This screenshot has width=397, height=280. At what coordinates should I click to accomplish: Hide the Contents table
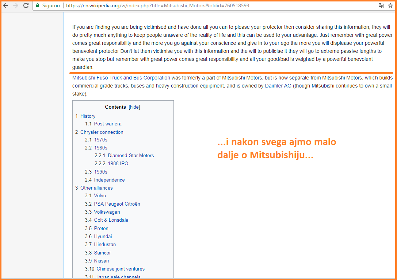(x=134, y=107)
